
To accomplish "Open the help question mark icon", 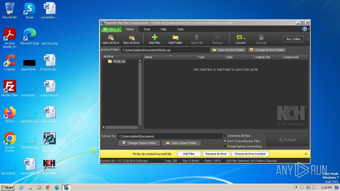I will point(305,29).
